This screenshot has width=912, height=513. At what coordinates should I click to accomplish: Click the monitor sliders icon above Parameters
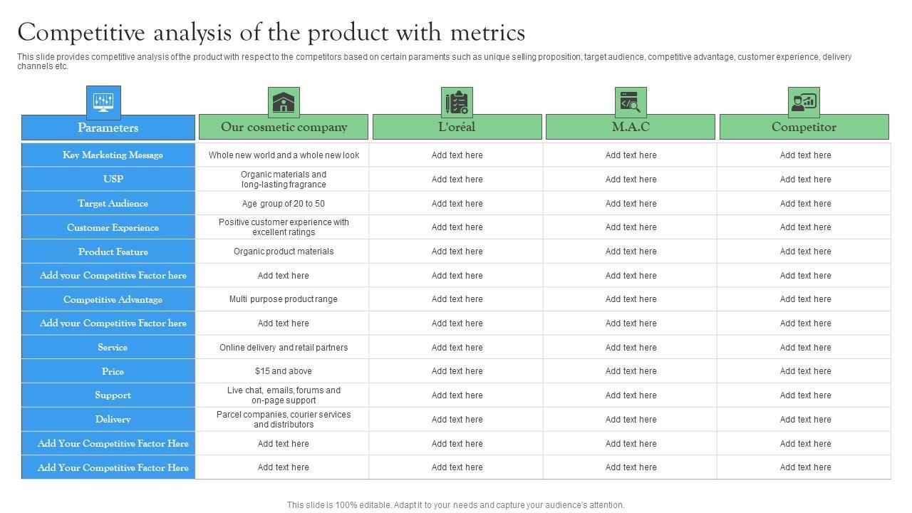click(103, 102)
